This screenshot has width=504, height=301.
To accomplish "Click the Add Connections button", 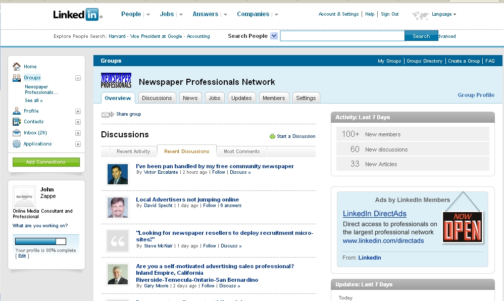I will coord(46,162).
